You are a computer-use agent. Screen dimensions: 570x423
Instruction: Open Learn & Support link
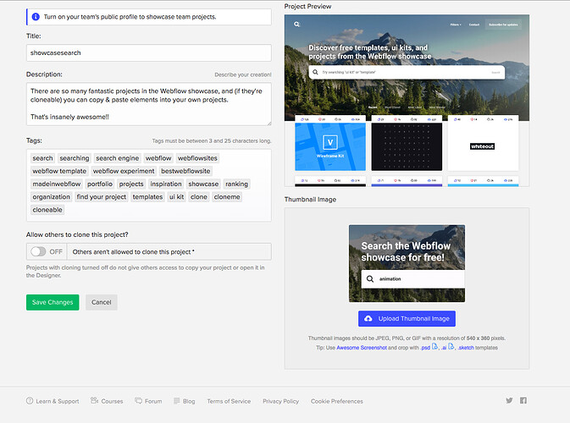58,401
